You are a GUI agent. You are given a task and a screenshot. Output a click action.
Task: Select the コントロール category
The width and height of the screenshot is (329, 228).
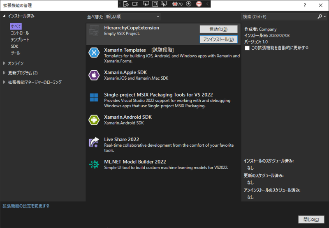(x=20, y=33)
